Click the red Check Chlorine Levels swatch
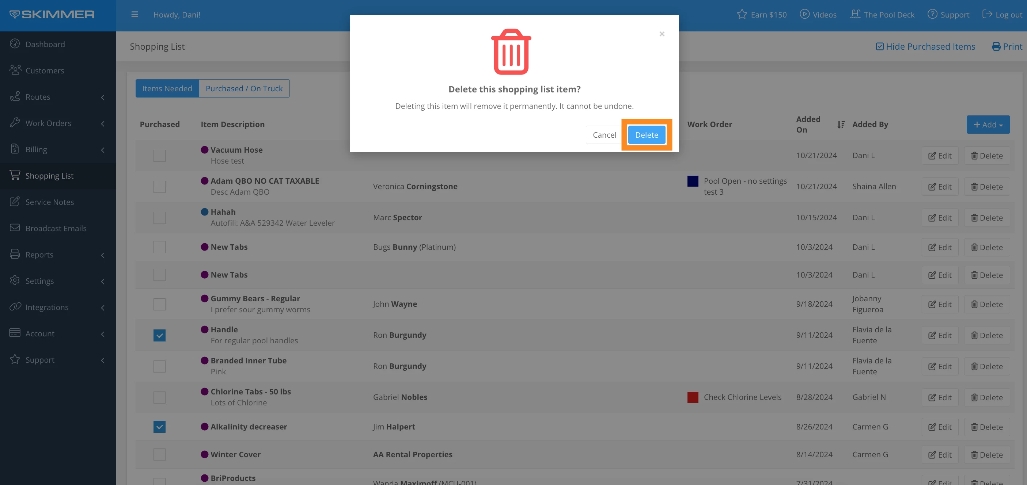 click(x=693, y=397)
